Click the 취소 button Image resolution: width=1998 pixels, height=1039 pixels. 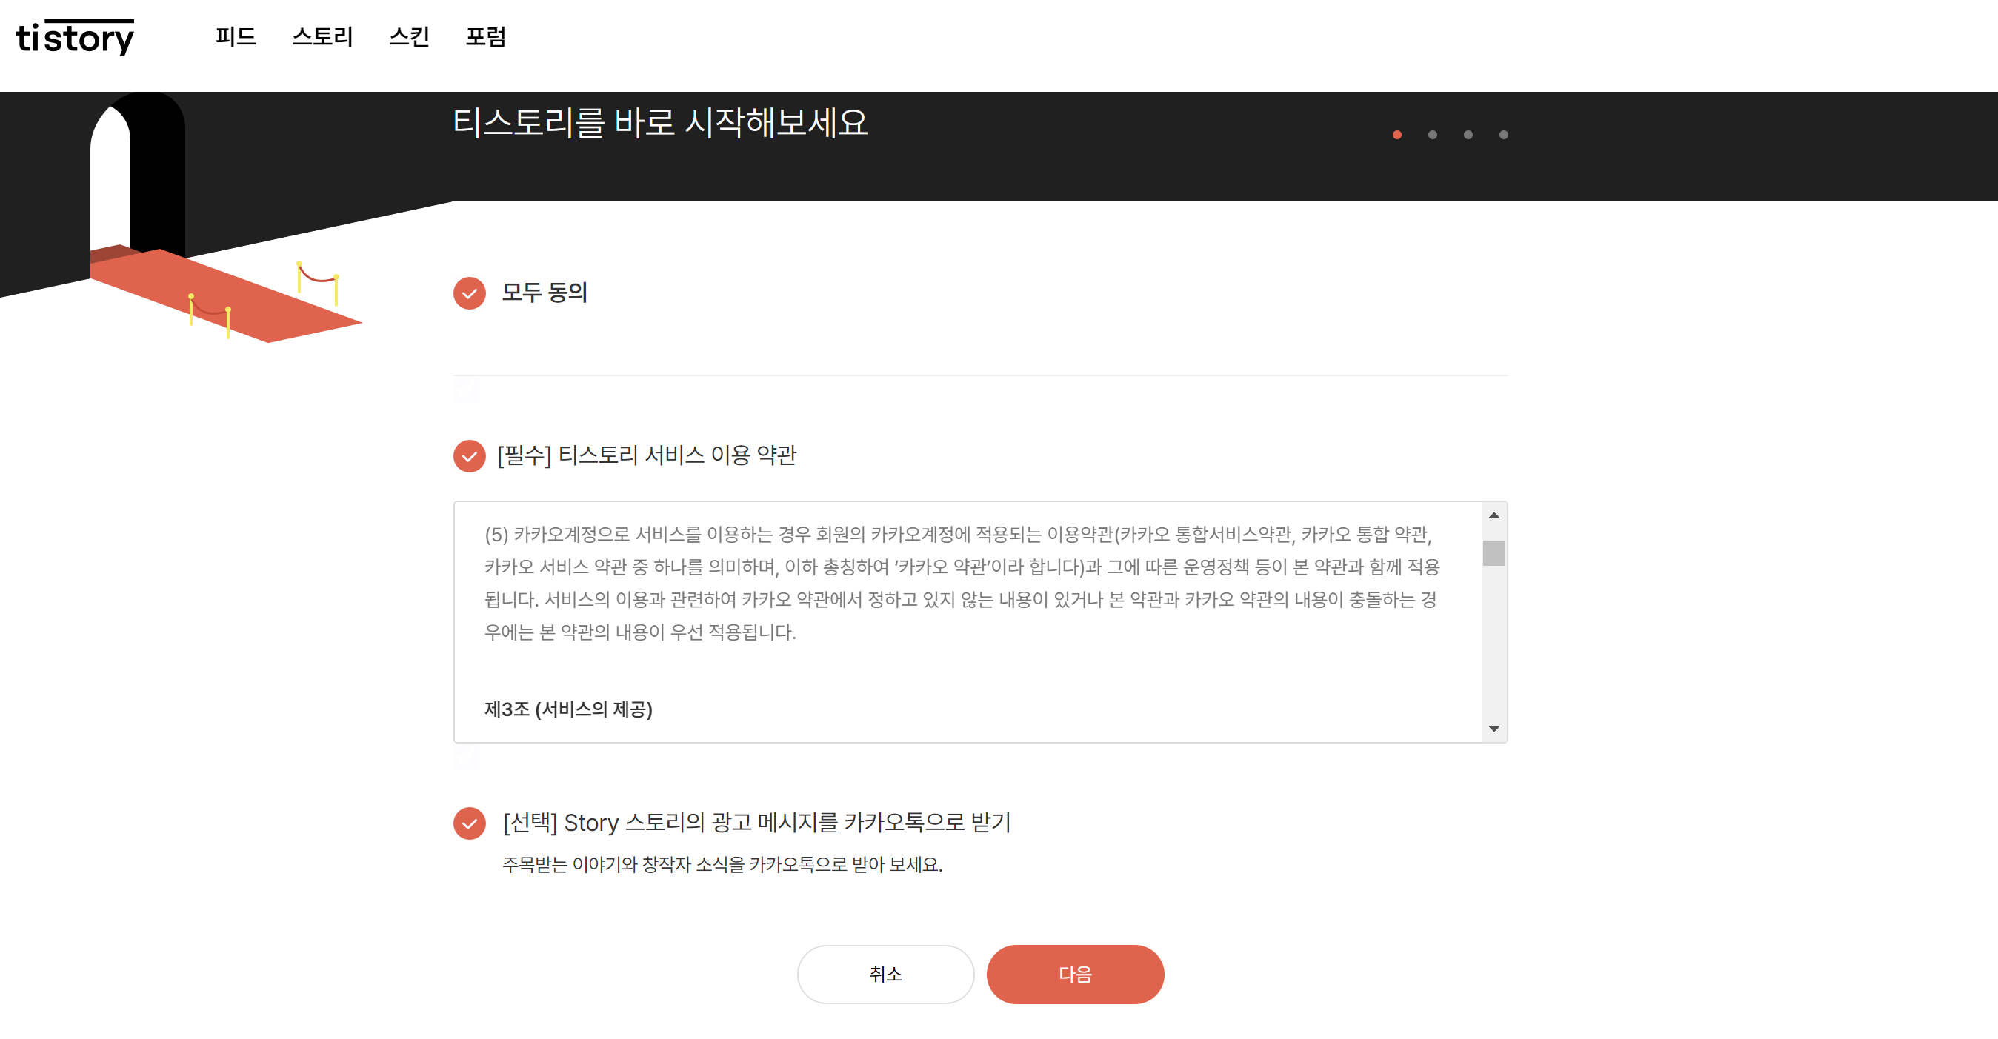point(886,974)
